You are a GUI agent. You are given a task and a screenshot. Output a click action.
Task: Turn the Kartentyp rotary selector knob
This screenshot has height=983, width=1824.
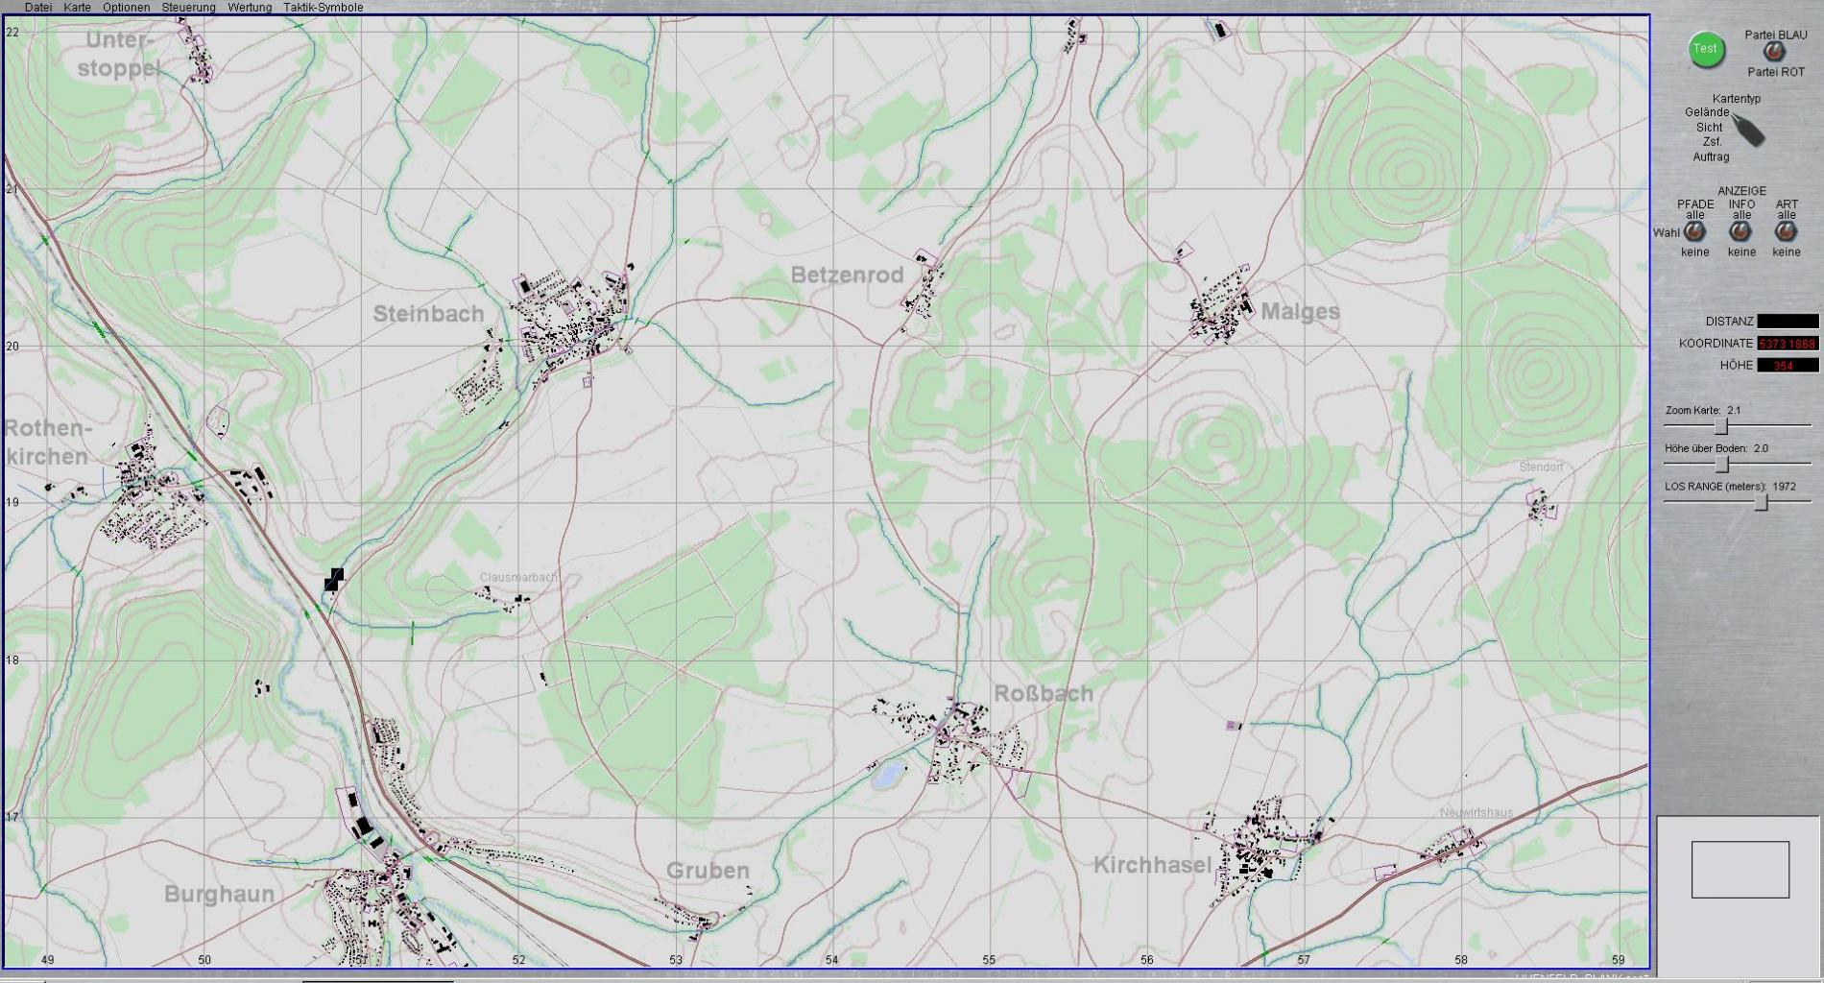click(1749, 130)
